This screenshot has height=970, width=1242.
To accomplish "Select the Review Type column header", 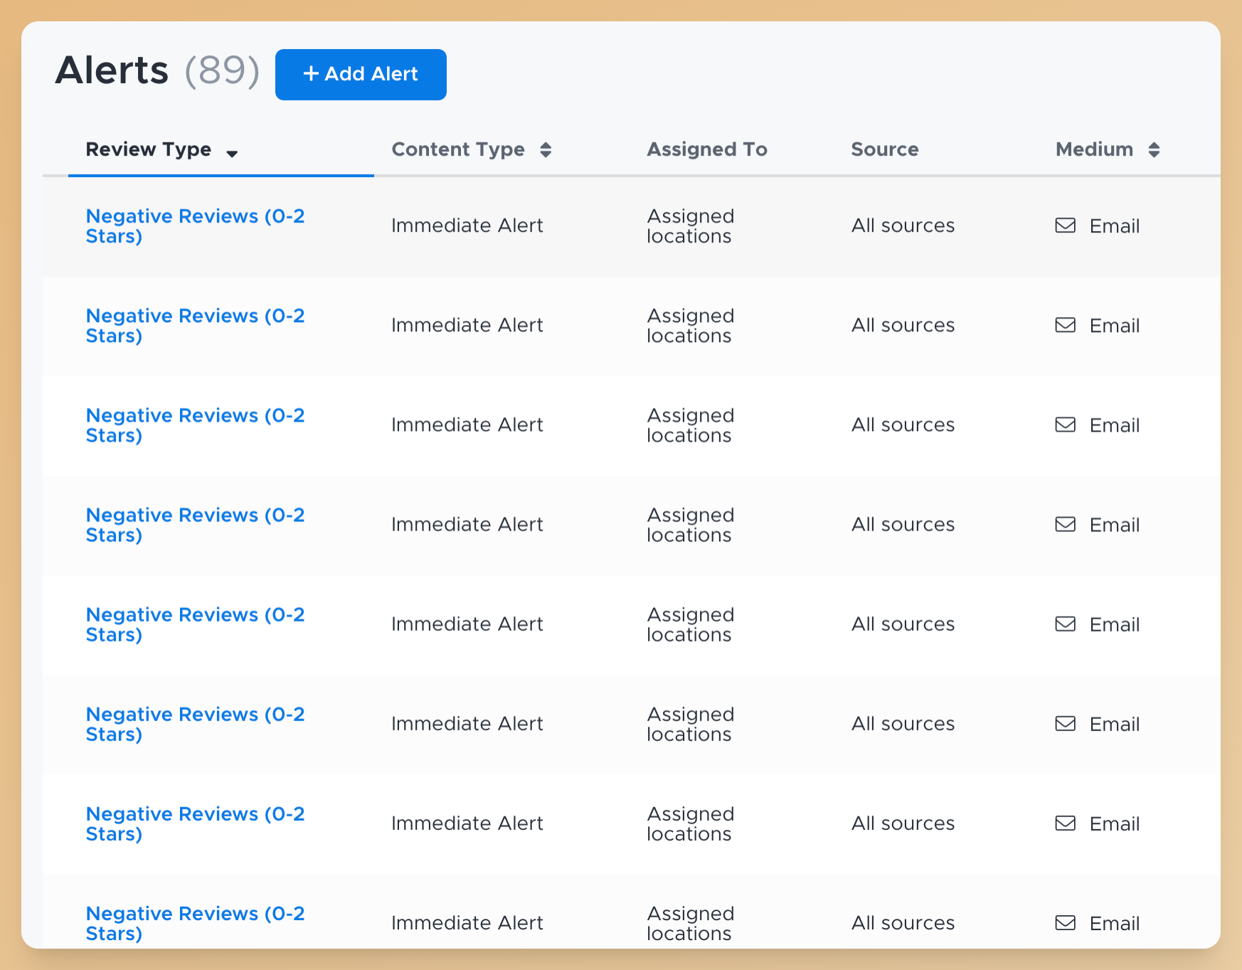I will [x=149, y=149].
